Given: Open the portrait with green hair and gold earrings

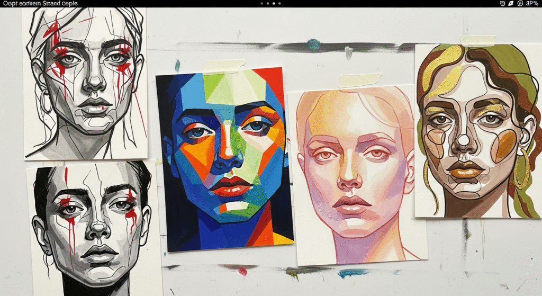Looking at the screenshot, I should pos(478,131).
